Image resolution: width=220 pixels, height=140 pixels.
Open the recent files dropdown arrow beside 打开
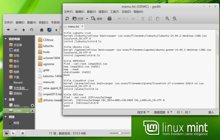pos(87,19)
